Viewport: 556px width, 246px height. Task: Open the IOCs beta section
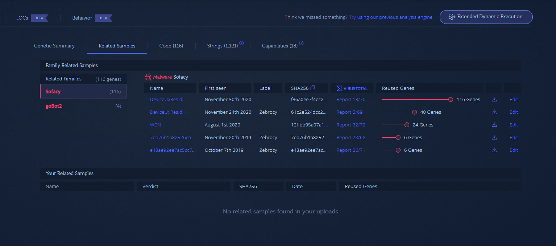(22, 18)
